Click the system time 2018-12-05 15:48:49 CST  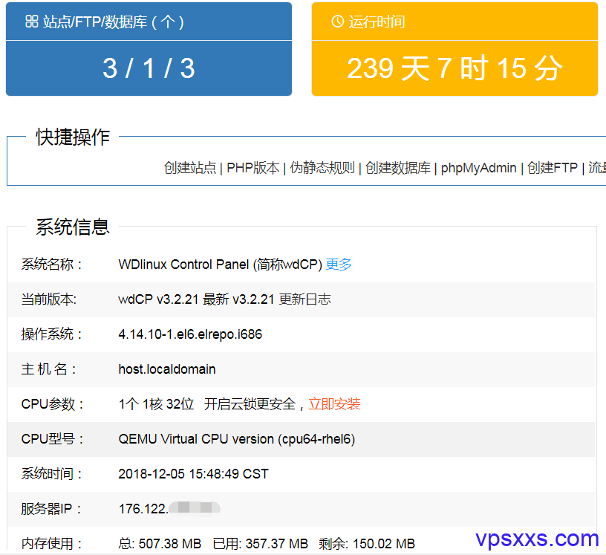pyautogui.click(x=193, y=474)
